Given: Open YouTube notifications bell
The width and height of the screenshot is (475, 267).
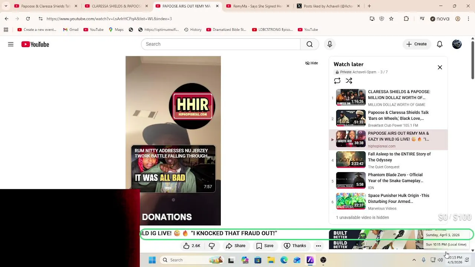Looking at the screenshot, I should click(439, 44).
